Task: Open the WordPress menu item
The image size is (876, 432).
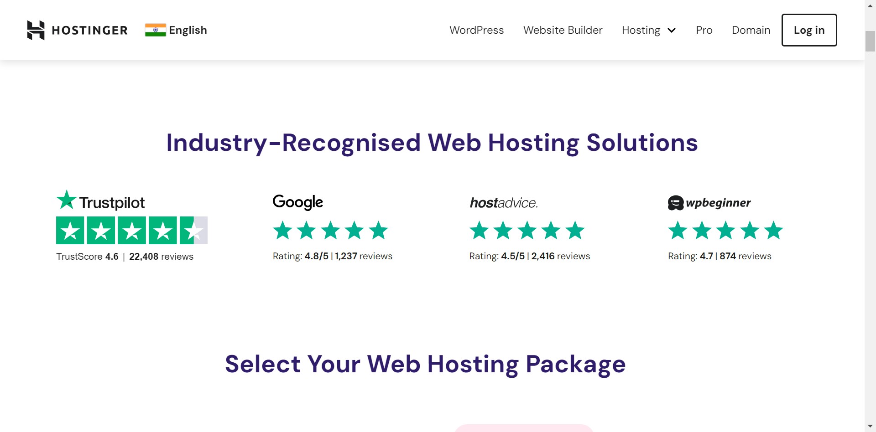Action: tap(476, 30)
